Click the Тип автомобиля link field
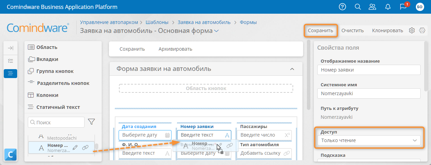 [x=264, y=153]
